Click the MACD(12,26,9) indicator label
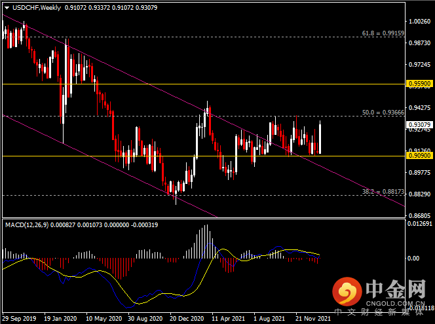The height and width of the screenshot is (324, 435). (x=27, y=225)
